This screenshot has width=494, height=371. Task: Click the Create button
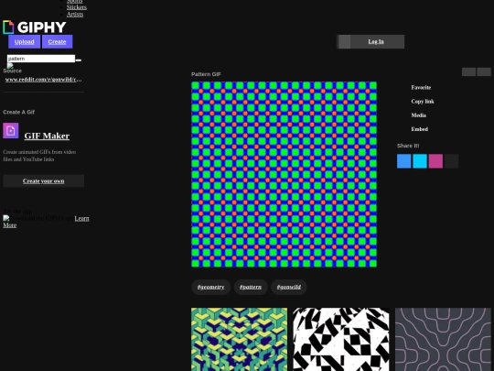[x=57, y=41]
